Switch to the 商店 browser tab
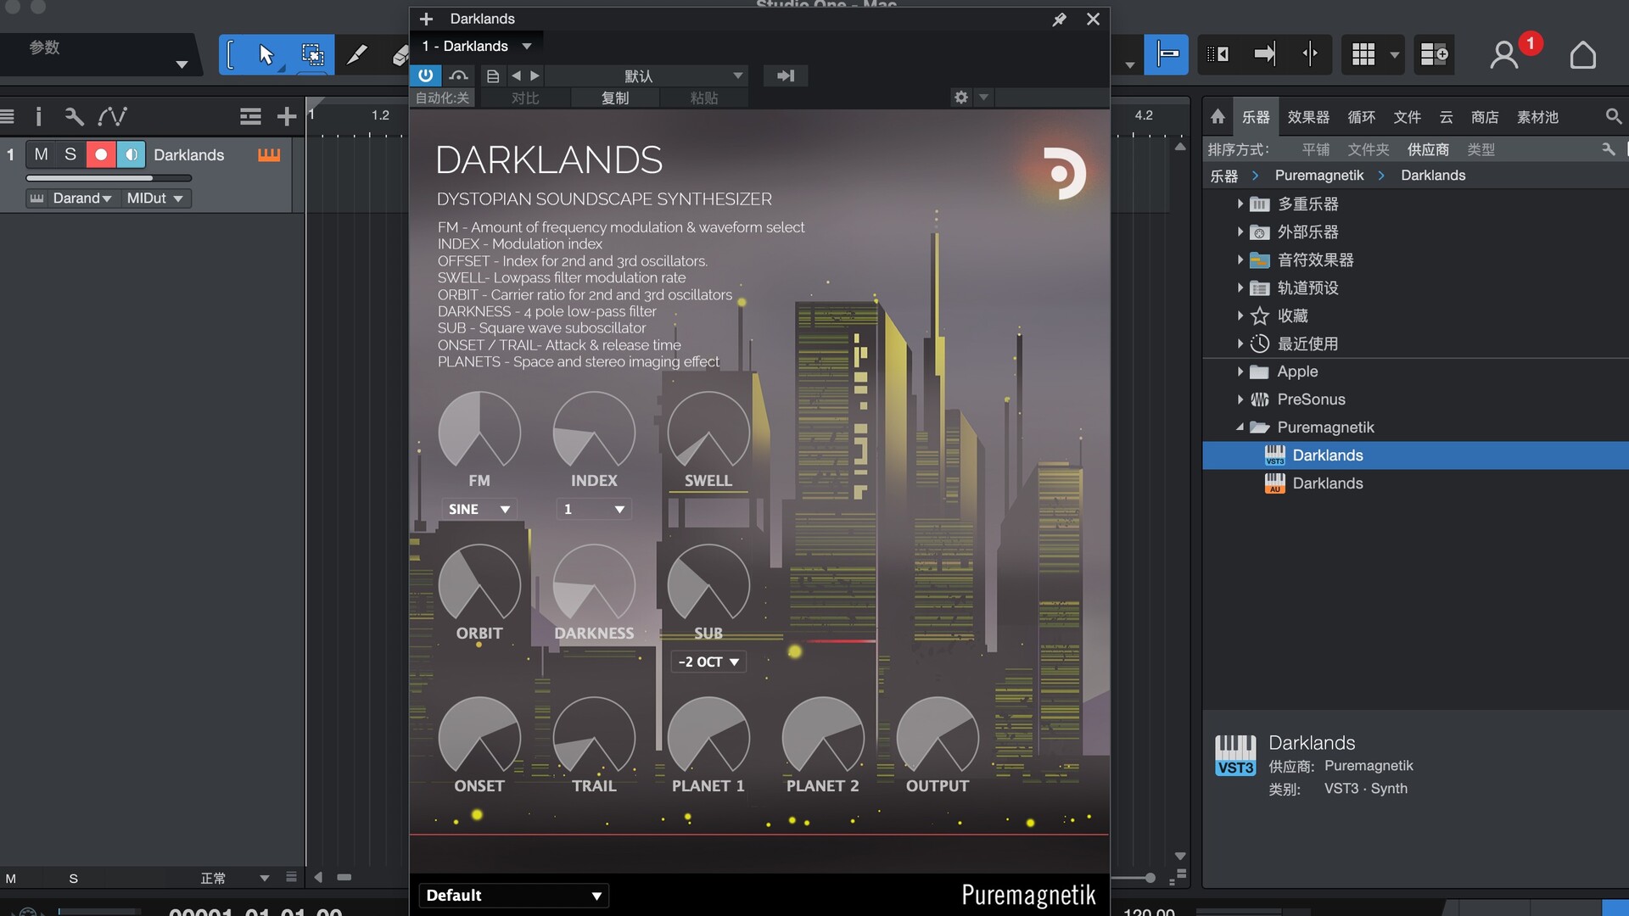1629x916 pixels. coord(1485,117)
